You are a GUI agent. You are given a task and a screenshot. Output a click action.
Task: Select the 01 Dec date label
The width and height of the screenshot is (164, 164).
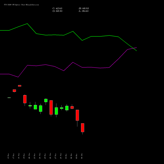point(66,156)
